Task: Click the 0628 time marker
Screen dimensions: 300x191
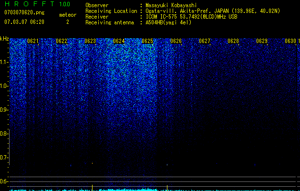Action: tap(233, 41)
